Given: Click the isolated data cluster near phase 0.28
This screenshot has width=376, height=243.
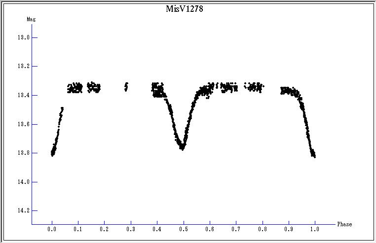Looking at the screenshot, I should 126,87.
